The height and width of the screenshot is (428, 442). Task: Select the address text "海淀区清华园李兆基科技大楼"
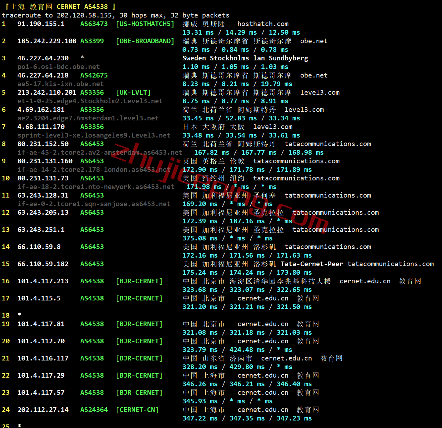[x=280, y=281]
